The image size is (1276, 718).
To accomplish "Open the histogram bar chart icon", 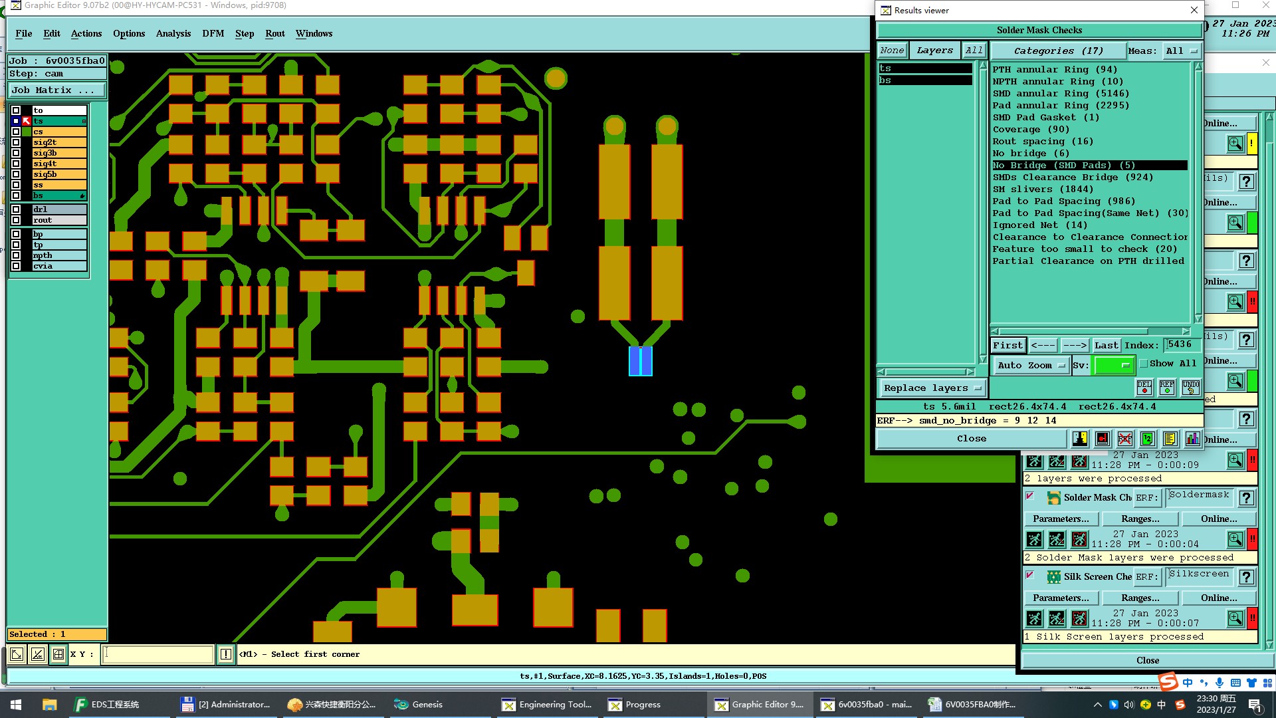I will click(1193, 439).
